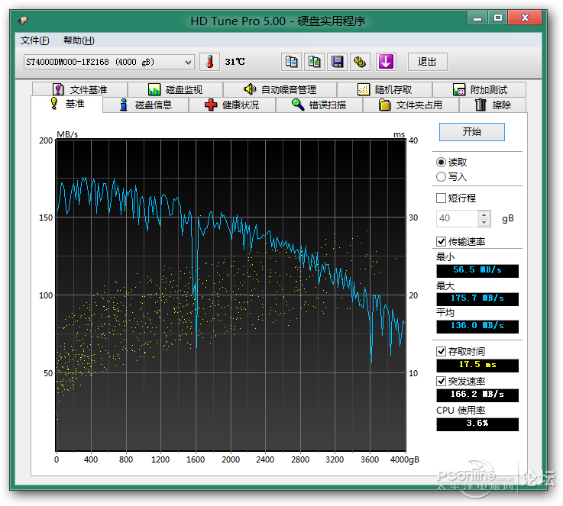Uncheck the 传输速率 transfer rate checkbox
The image size is (563, 506).
(x=441, y=242)
